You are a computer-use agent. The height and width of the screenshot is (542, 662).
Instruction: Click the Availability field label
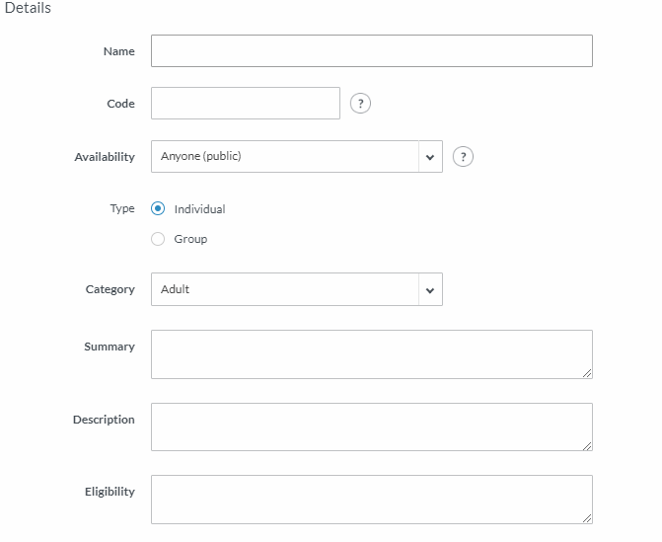[105, 157]
